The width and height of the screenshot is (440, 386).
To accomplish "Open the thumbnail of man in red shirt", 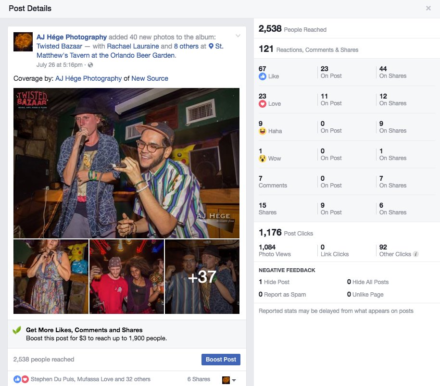I will (x=126, y=276).
